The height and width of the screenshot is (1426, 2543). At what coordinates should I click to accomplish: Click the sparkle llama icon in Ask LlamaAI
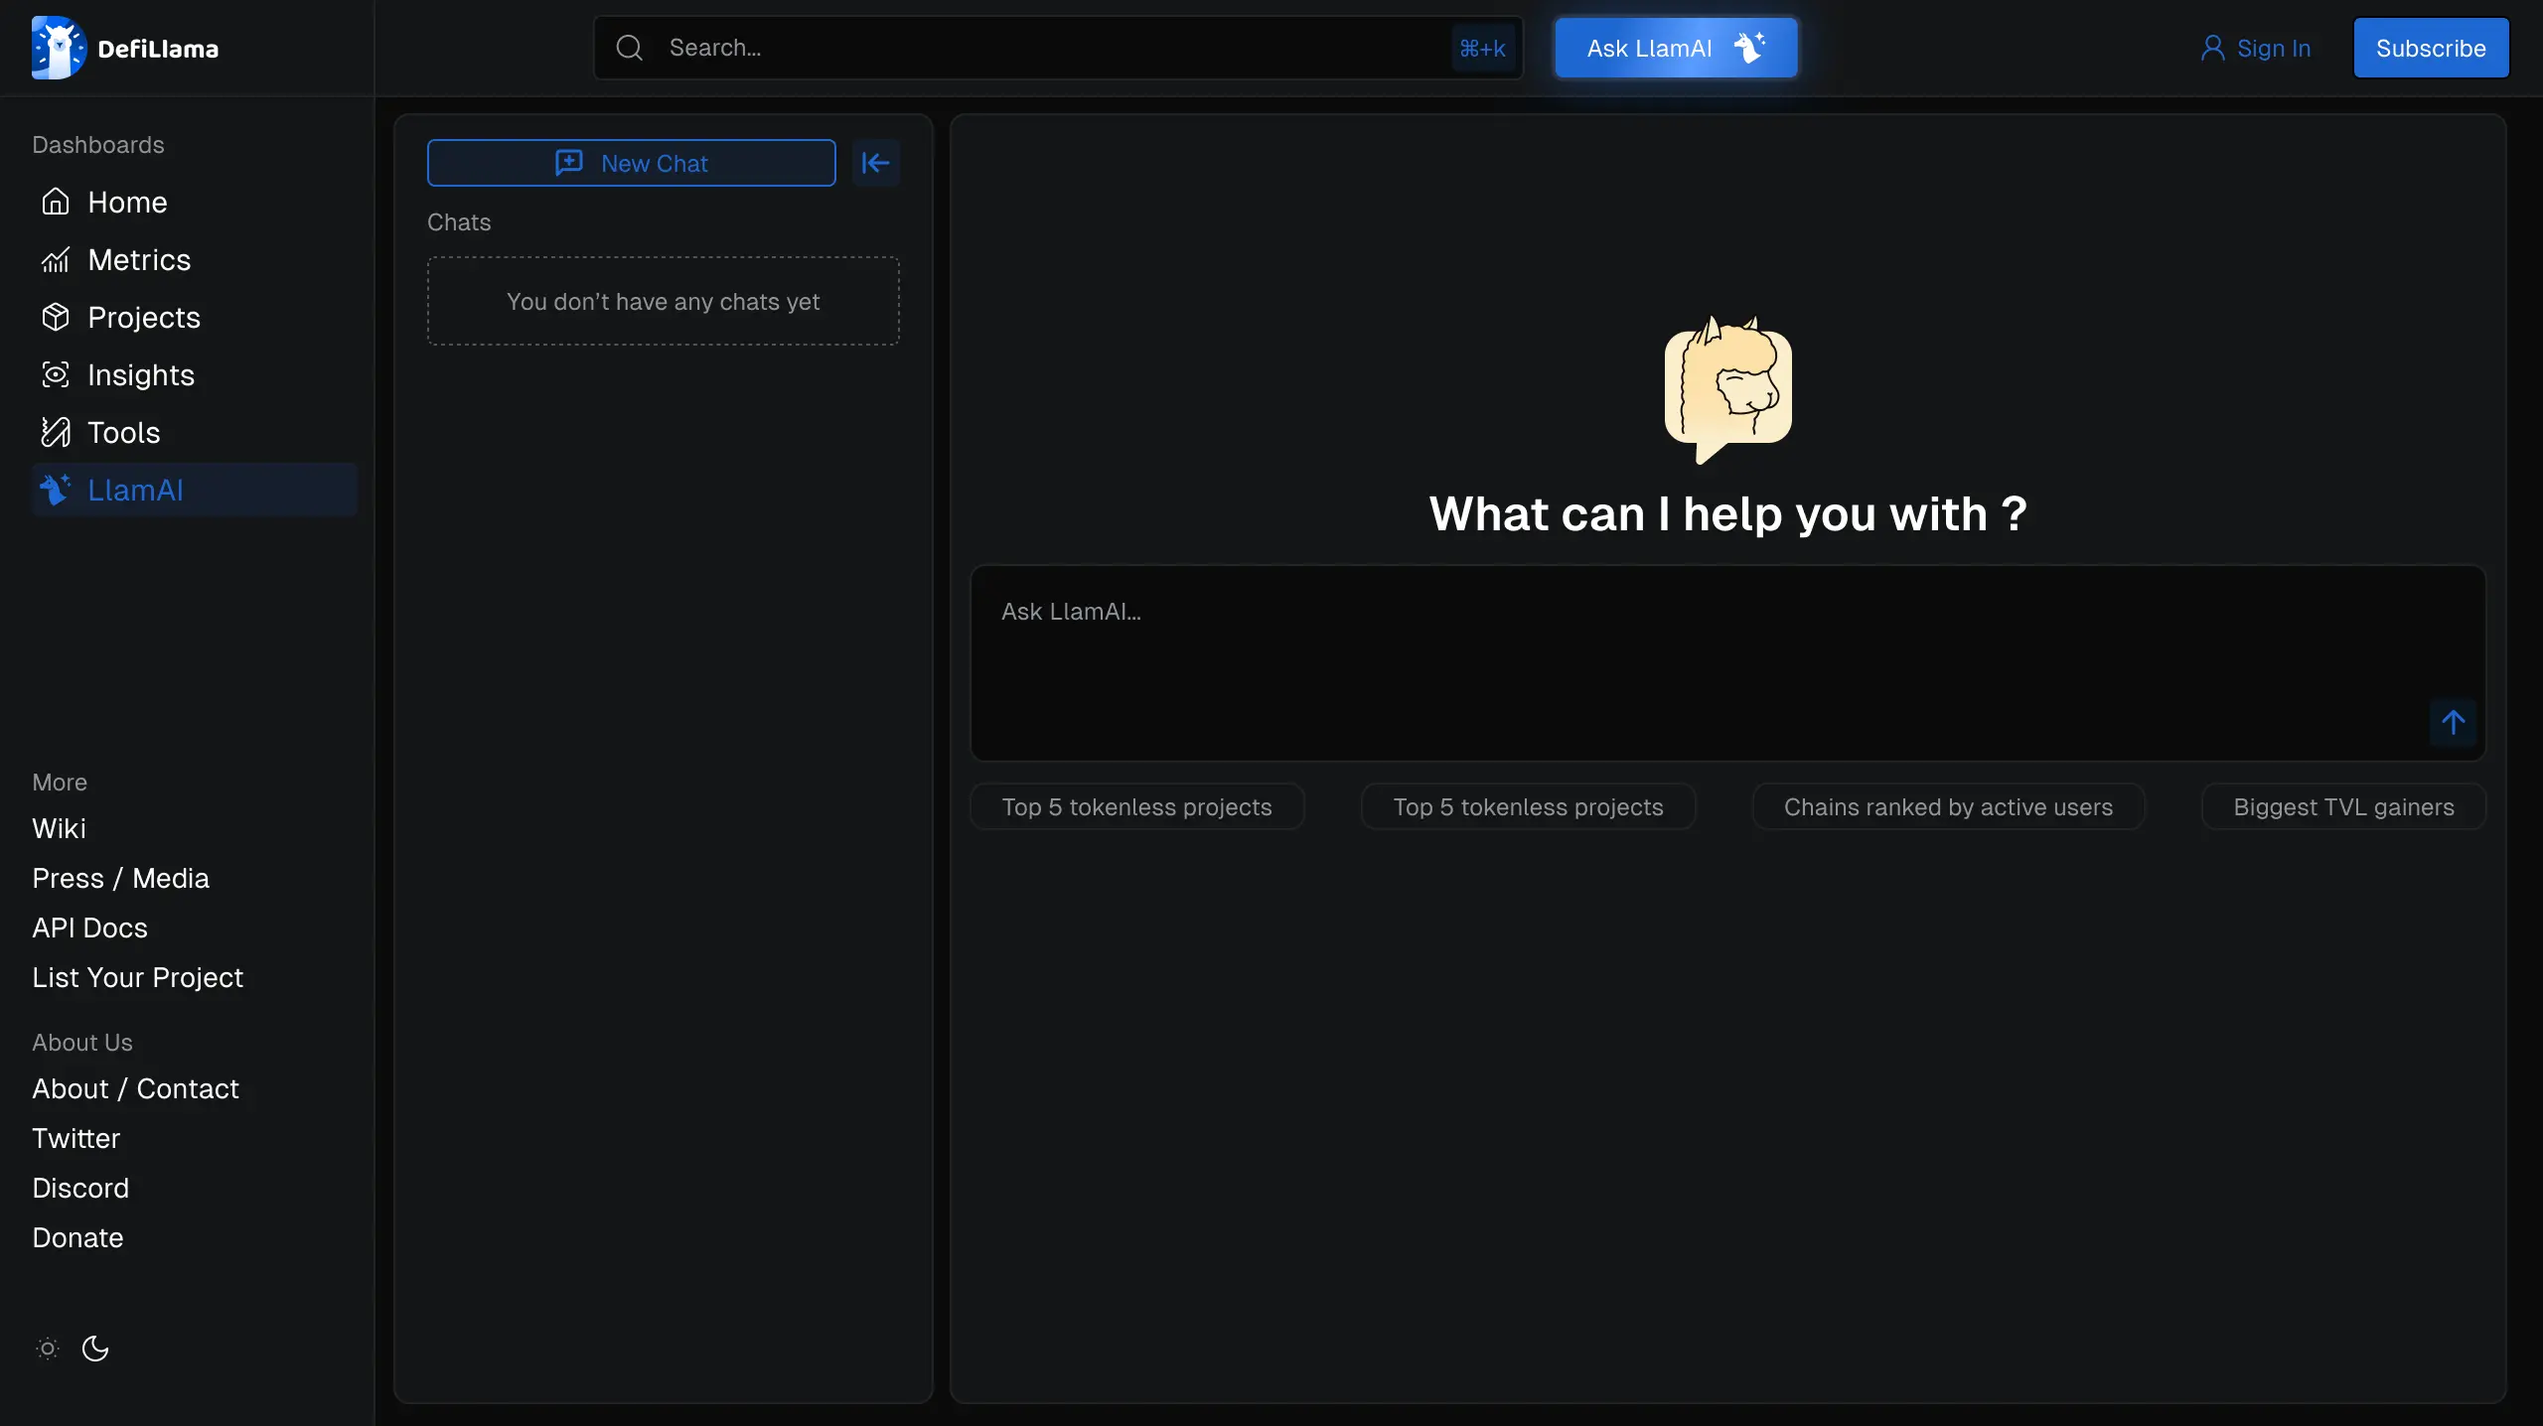coord(1750,48)
